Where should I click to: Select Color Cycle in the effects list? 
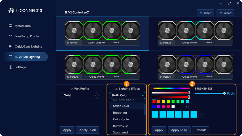point(121,119)
